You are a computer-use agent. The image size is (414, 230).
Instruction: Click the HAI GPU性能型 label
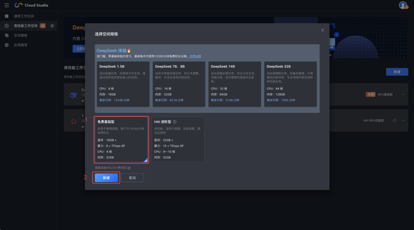tap(373, 120)
